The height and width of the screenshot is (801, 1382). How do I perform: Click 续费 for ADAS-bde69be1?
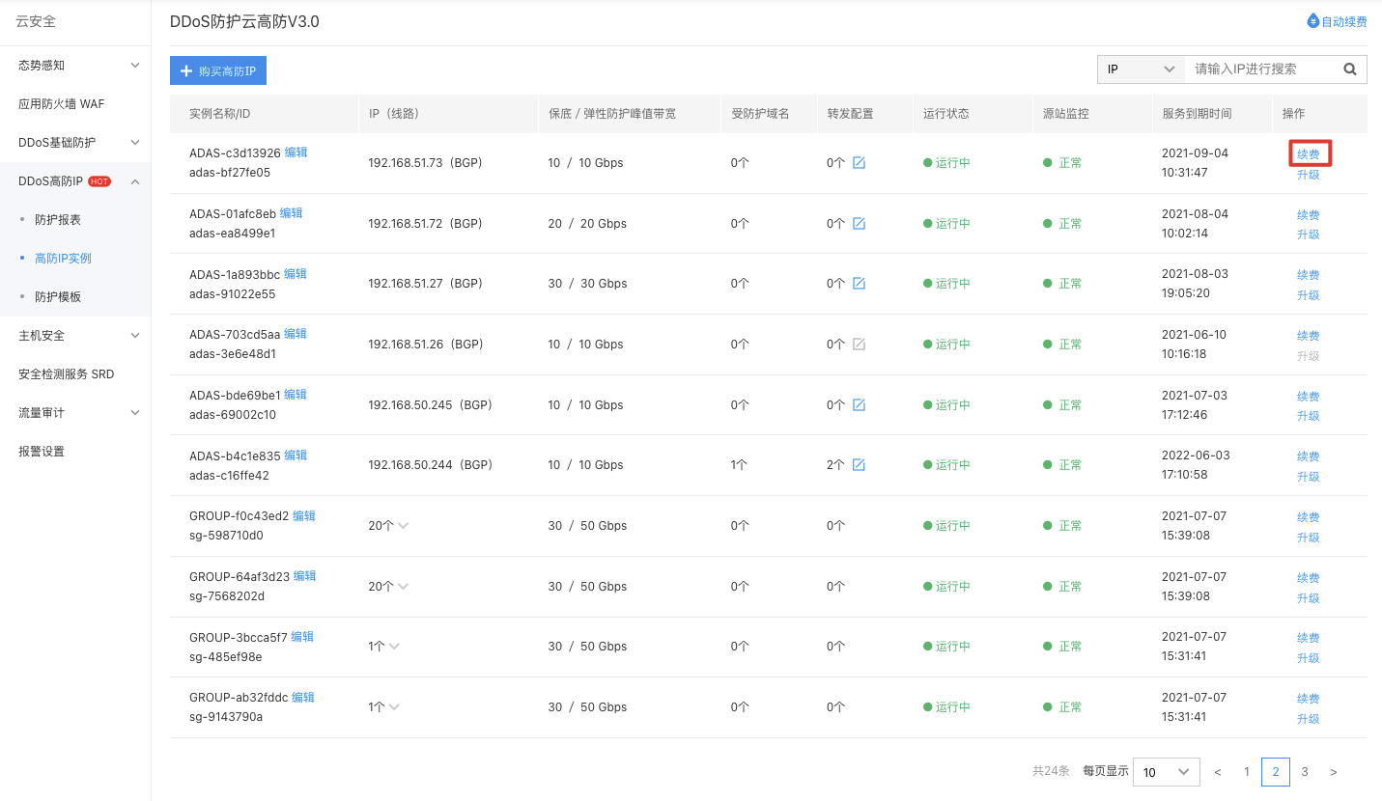click(x=1309, y=397)
